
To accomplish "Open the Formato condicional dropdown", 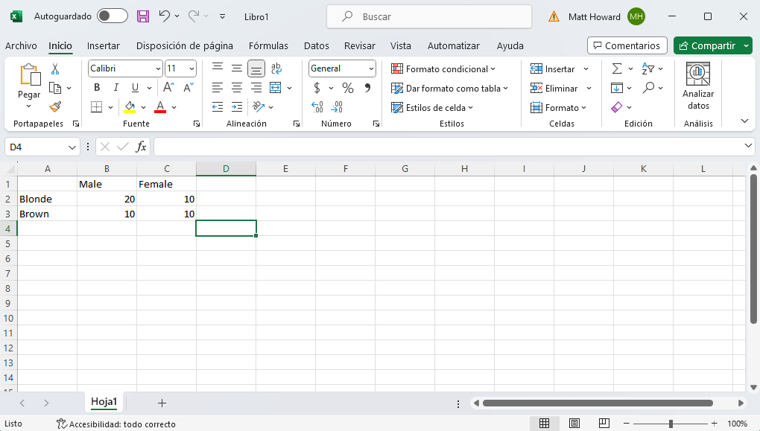I will point(444,68).
